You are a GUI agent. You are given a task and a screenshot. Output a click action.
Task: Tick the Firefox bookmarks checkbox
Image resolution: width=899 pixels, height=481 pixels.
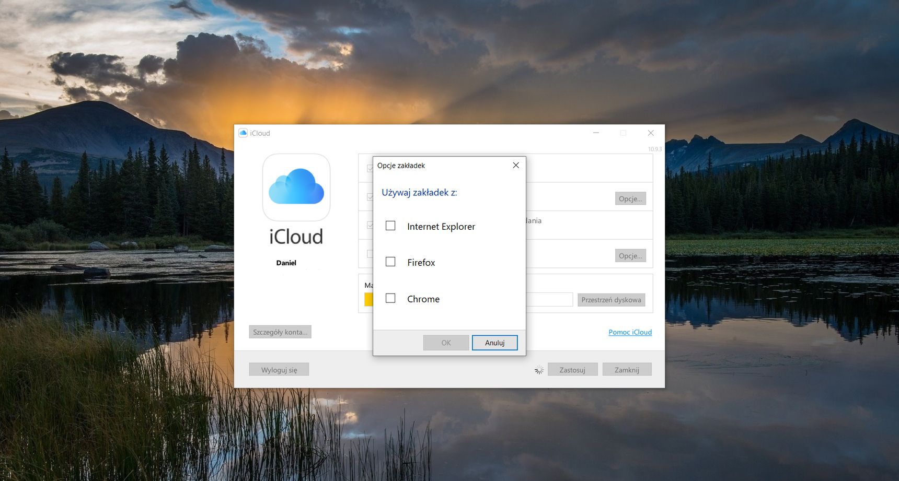[x=390, y=262]
